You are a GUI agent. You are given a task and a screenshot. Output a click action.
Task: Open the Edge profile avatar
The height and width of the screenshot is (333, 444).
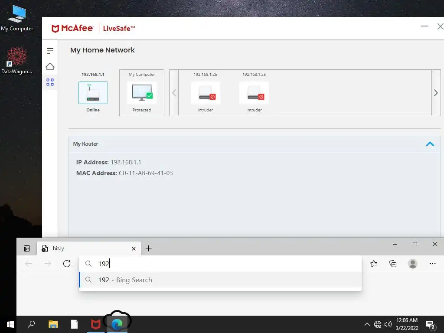pyautogui.click(x=413, y=264)
